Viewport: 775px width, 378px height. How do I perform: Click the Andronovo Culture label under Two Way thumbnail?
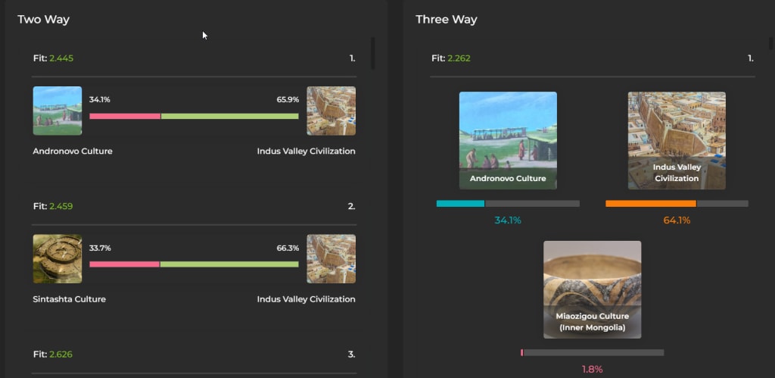coord(73,151)
